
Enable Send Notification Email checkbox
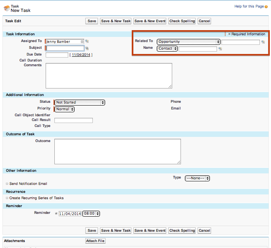tap(7, 184)
